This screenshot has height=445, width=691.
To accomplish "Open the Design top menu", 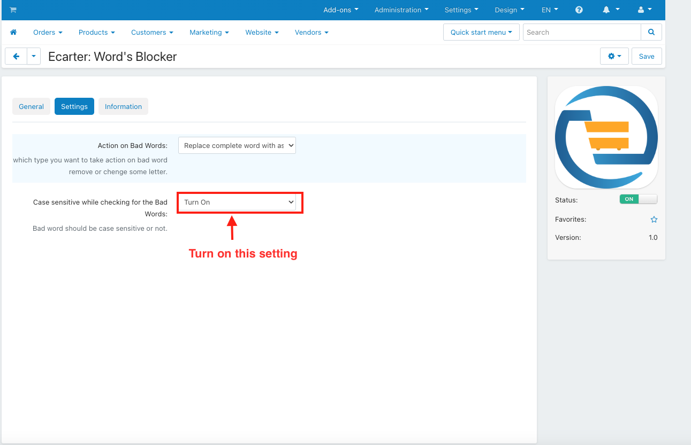I will pos(510,10).
